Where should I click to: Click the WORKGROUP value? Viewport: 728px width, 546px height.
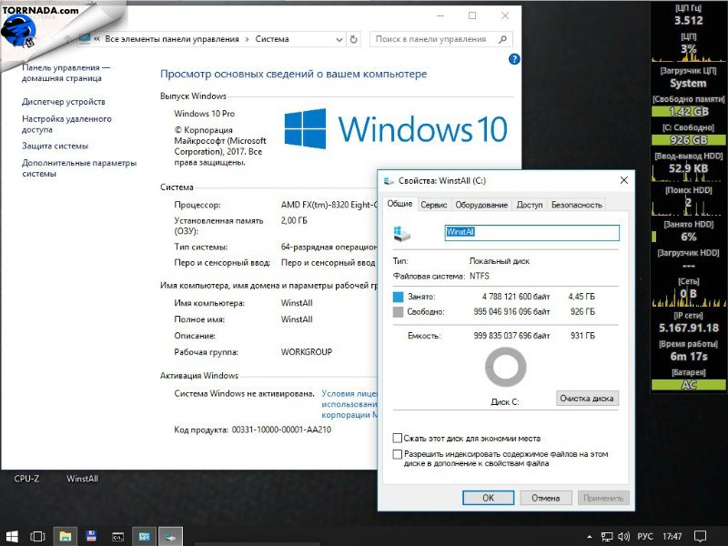(307, 352)
